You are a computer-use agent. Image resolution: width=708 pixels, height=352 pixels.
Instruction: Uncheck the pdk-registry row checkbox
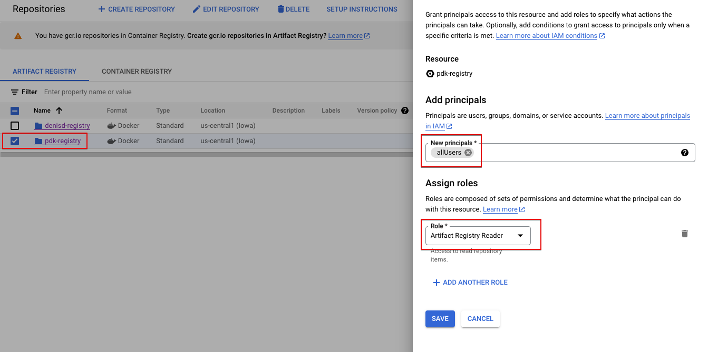click(15, 141)
